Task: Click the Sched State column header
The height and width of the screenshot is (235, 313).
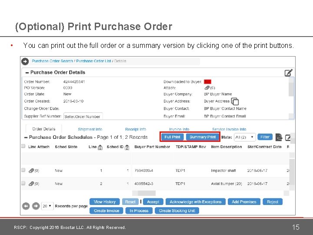Action: [66, 147]
